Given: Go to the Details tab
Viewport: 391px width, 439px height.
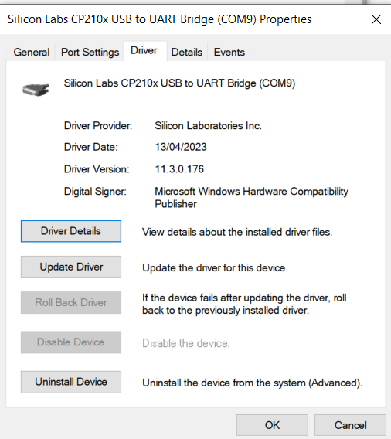Looking at the screenshot, I should click(187, 52).
